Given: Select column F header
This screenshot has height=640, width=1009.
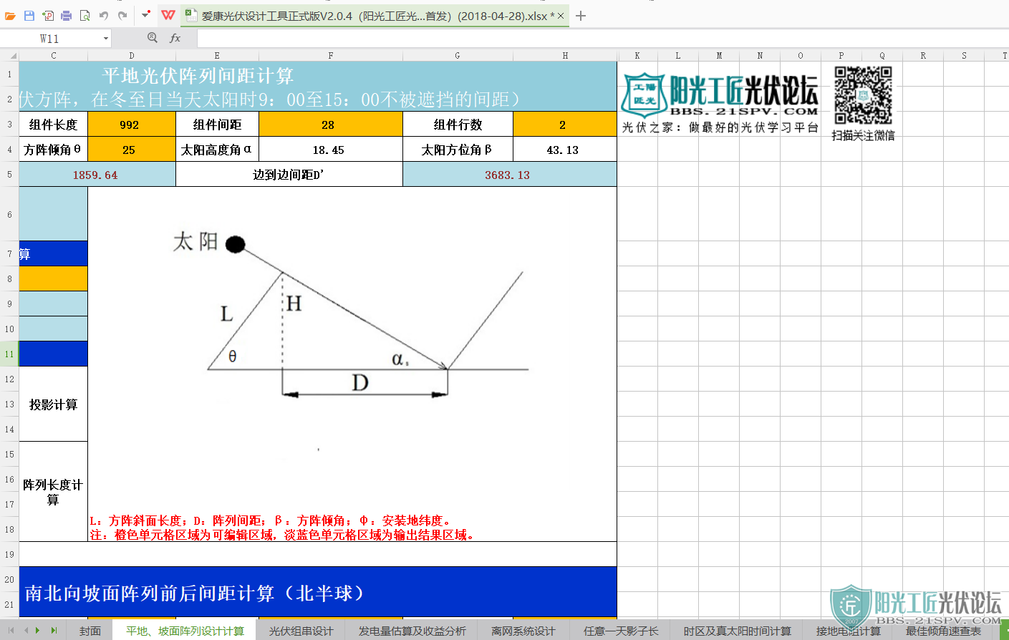Looking at the screenshot, I should point(331,55).
